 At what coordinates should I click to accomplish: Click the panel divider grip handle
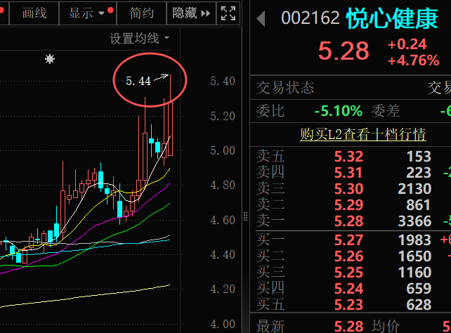tap(246, 216)
